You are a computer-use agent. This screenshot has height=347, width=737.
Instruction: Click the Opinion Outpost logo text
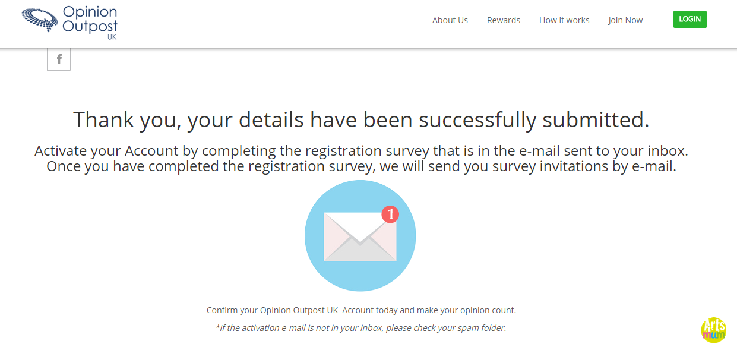point(90,20)
